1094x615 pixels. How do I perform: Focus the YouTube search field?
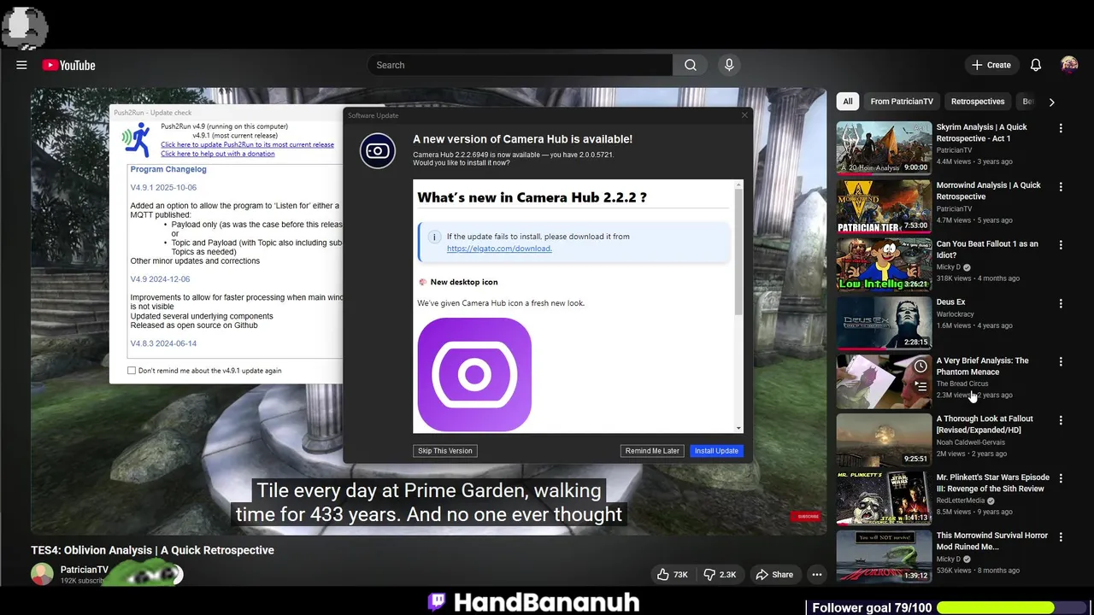[x=520, y=65]
